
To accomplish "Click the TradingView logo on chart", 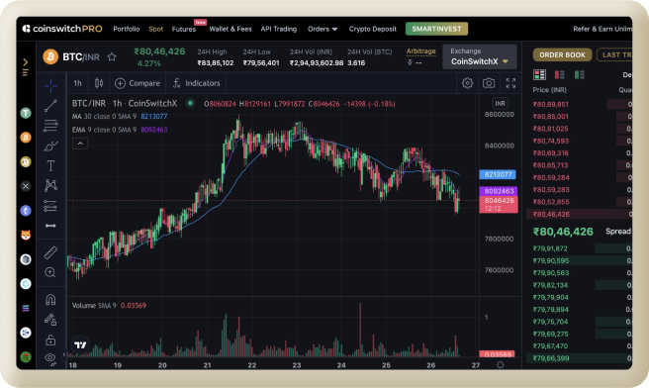I will click(x=80, y=344).
